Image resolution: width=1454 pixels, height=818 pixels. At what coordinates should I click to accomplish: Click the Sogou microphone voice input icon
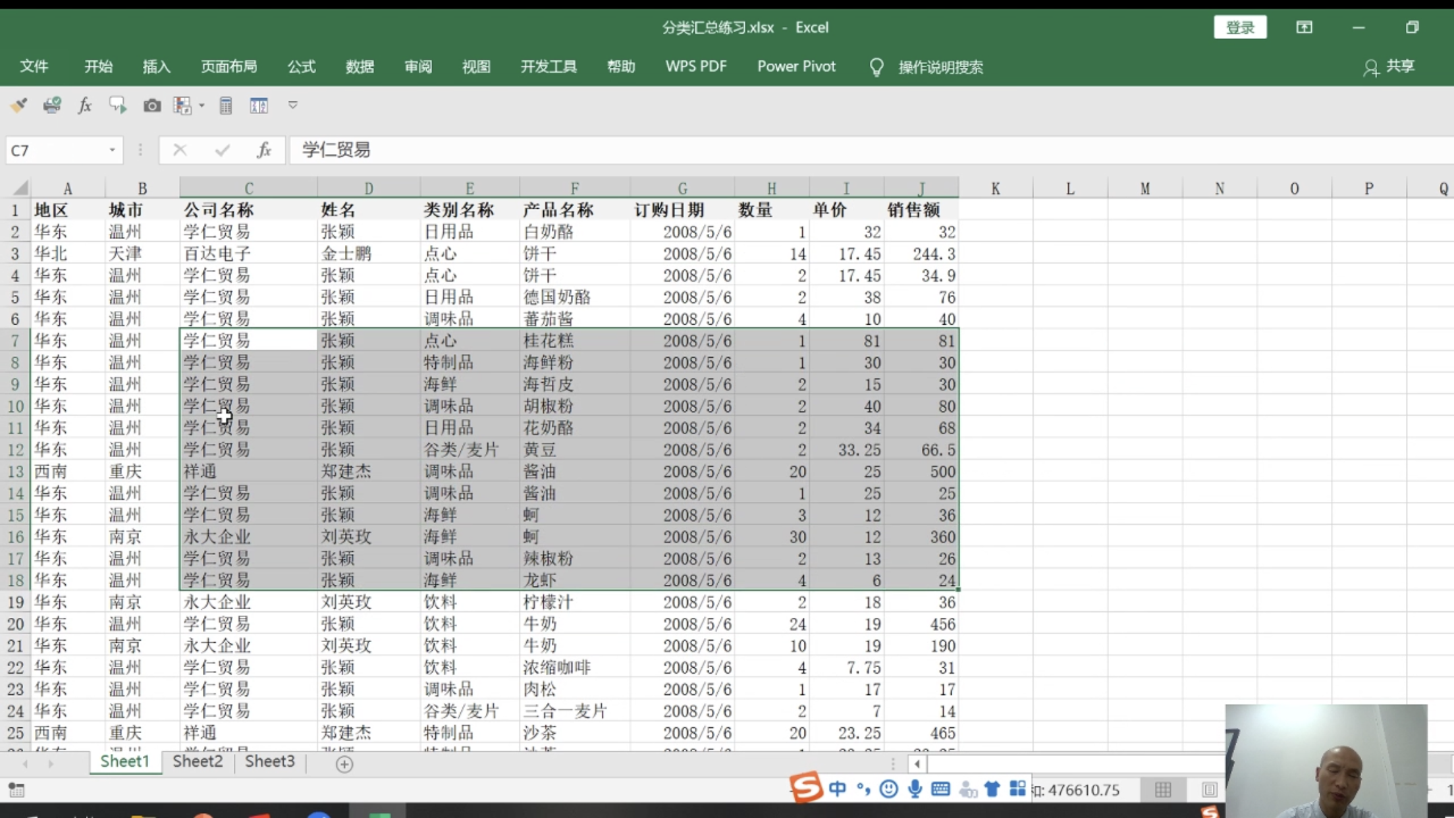coord(915,788)
